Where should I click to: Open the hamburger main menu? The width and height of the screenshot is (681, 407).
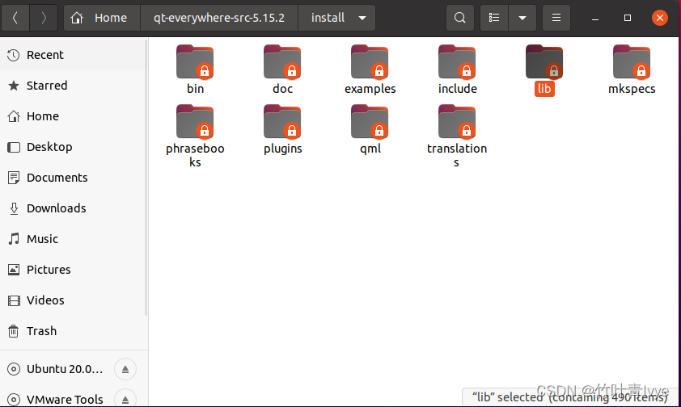[556, 18]
